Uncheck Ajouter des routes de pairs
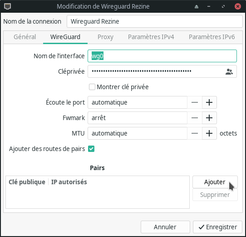The width and height of the screenshot is (246, 237). 91,149
